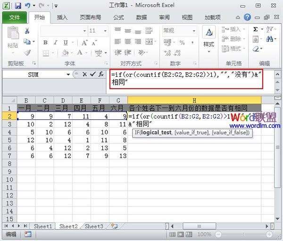Open the font name dropdown

(x=84, y=31)
